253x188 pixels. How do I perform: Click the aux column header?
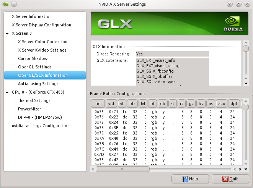(222, 104)
